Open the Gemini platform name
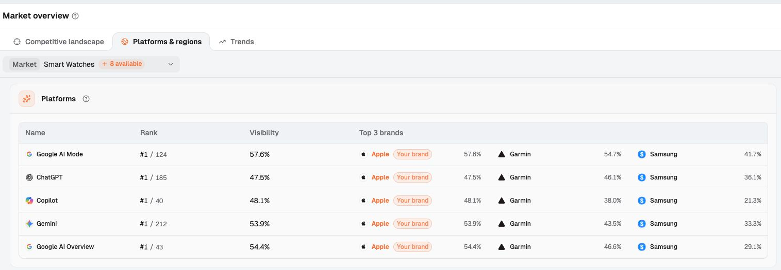The height and width of the screenshot is (270, 781). 46,224
